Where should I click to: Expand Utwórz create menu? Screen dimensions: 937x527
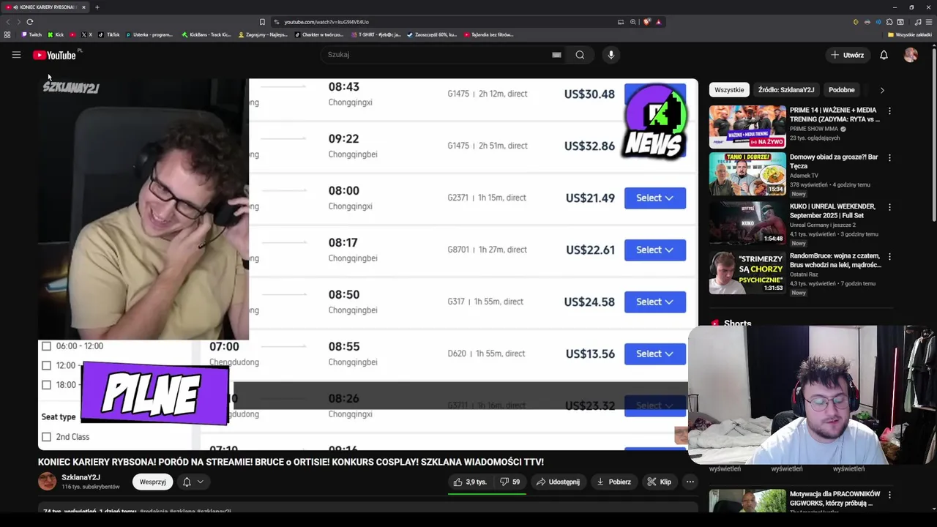pyautogui.click(x=847, y=55)
